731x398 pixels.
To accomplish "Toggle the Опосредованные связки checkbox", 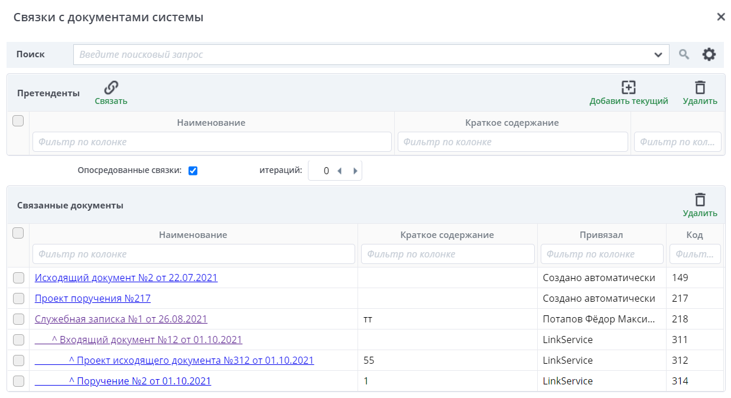I will coord(193,171).
